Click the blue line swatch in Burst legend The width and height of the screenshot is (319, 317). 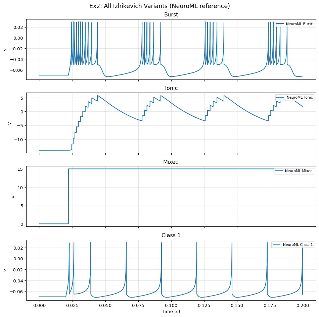click(280, 24)
